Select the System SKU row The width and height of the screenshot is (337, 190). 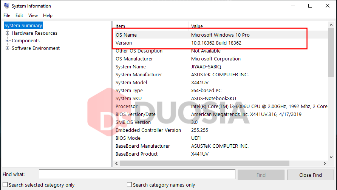221,99
